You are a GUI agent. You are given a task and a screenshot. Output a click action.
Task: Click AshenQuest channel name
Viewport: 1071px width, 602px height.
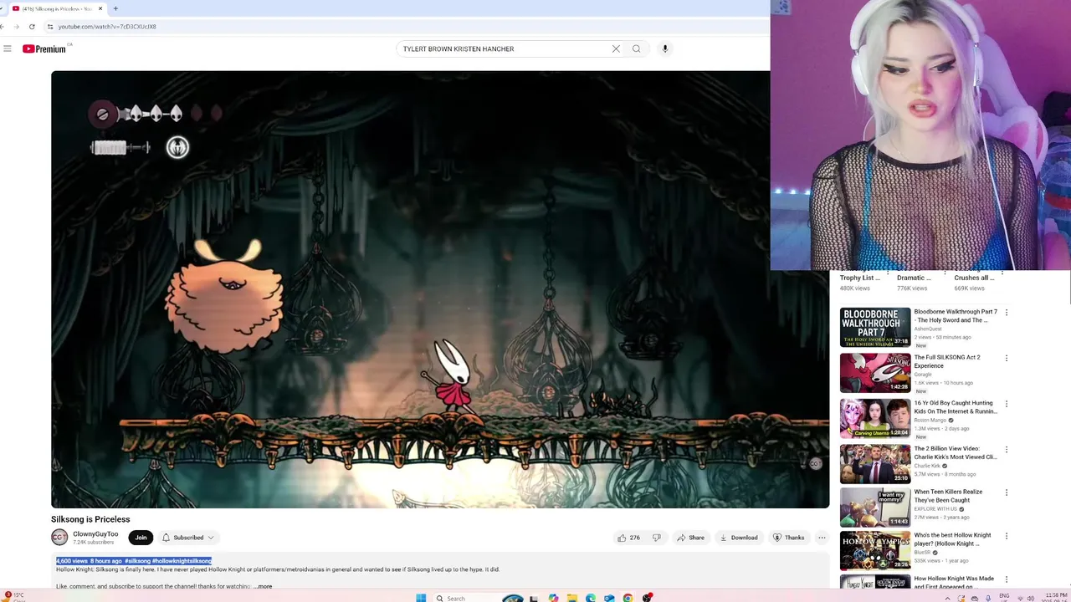(x=928, y=329)
